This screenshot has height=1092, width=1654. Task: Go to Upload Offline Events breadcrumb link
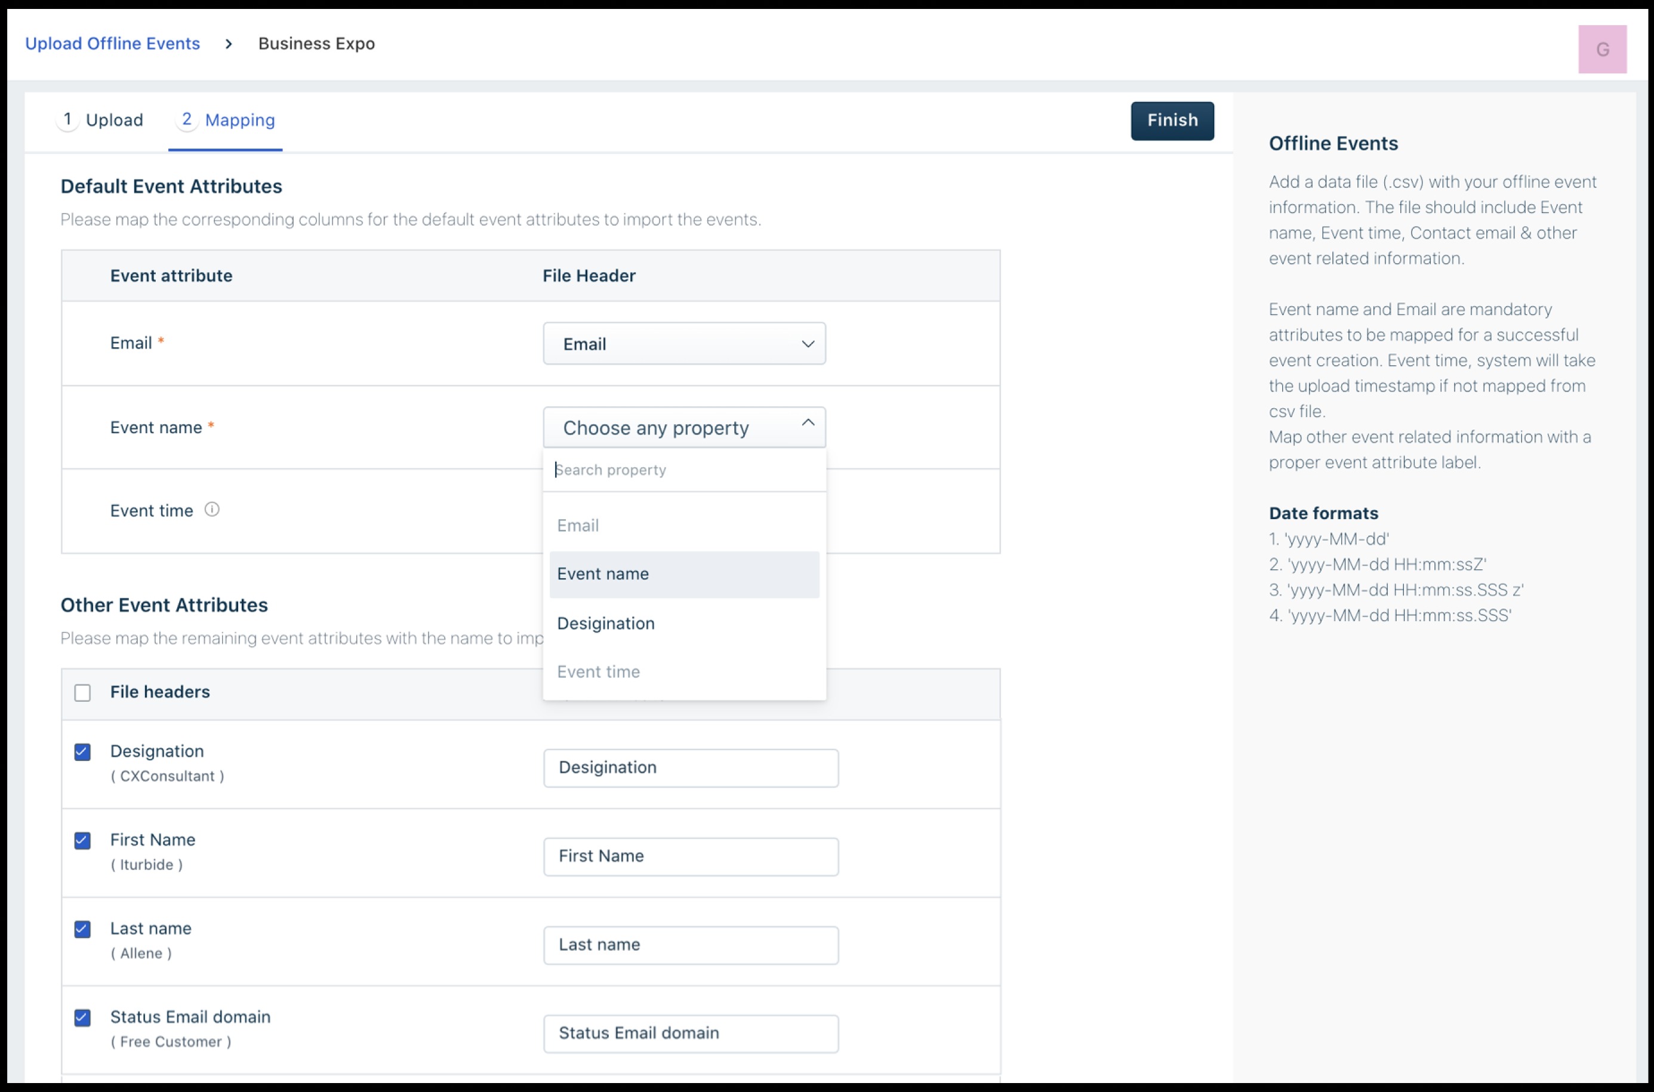coord(113,44)
